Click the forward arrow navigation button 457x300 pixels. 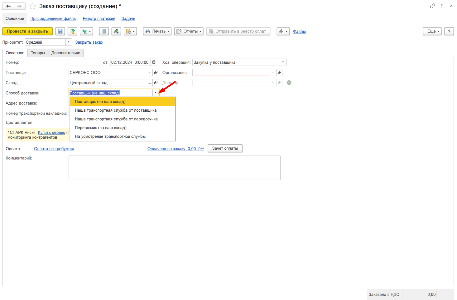click(20, 6)
